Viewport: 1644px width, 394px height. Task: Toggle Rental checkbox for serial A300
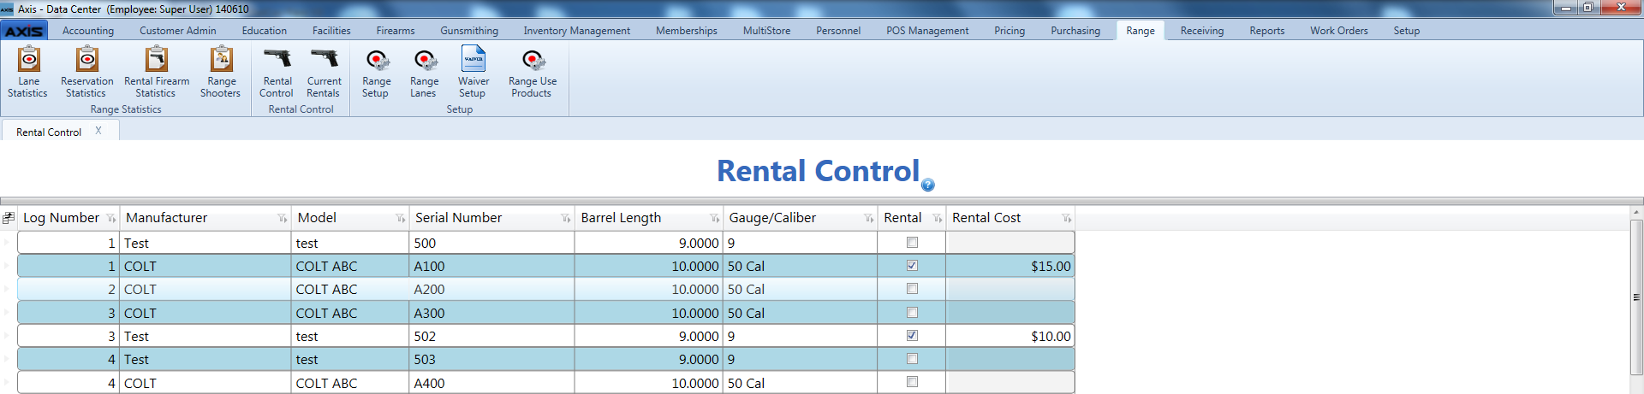pos(912,313)
